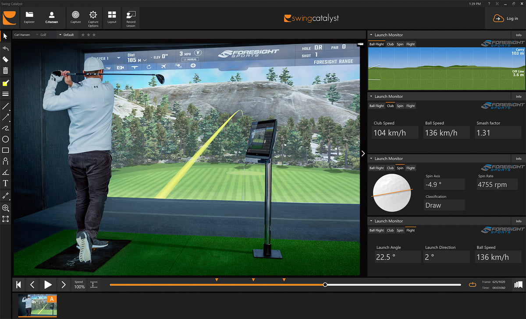Click the Record Lesson icon
The image size is (526, 319).
coord(131,18)
